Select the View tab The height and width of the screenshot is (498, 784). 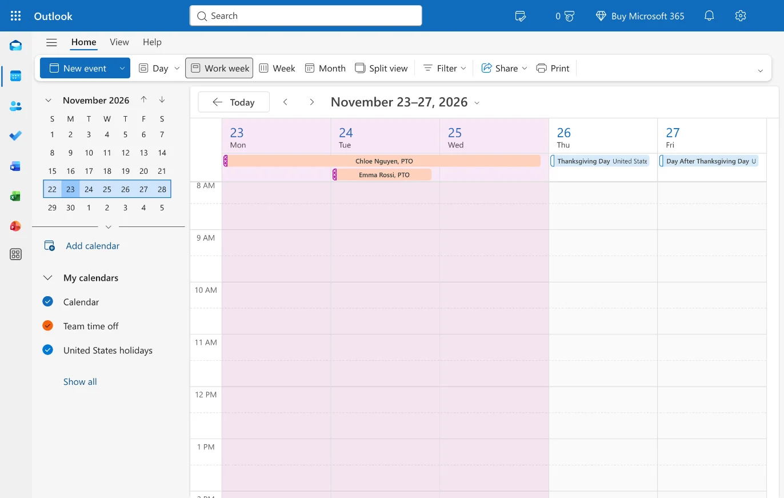(x=119, y=42)
